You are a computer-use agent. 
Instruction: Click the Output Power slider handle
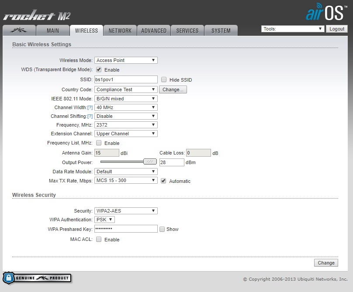click(150, 161)
